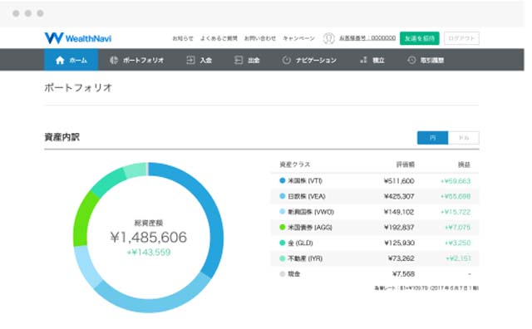Click the pale blue dot next to 新興国株 (VWO)

283,212
